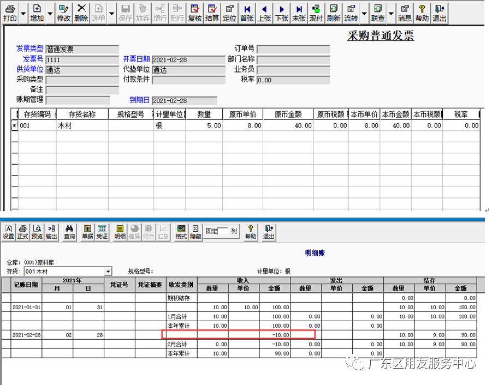
Task: Click the 订单号 input field
Action: (293, 50)
